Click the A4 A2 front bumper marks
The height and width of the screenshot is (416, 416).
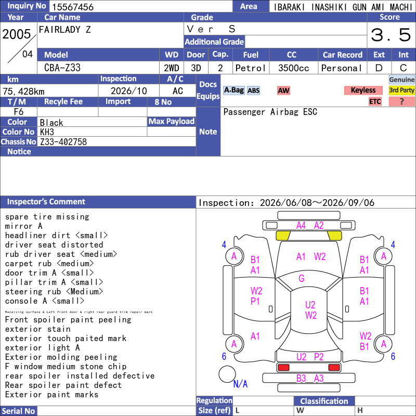click(x=309, y=226)
